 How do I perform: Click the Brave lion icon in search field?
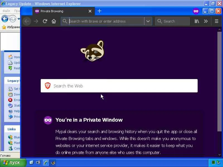[48, 86]
